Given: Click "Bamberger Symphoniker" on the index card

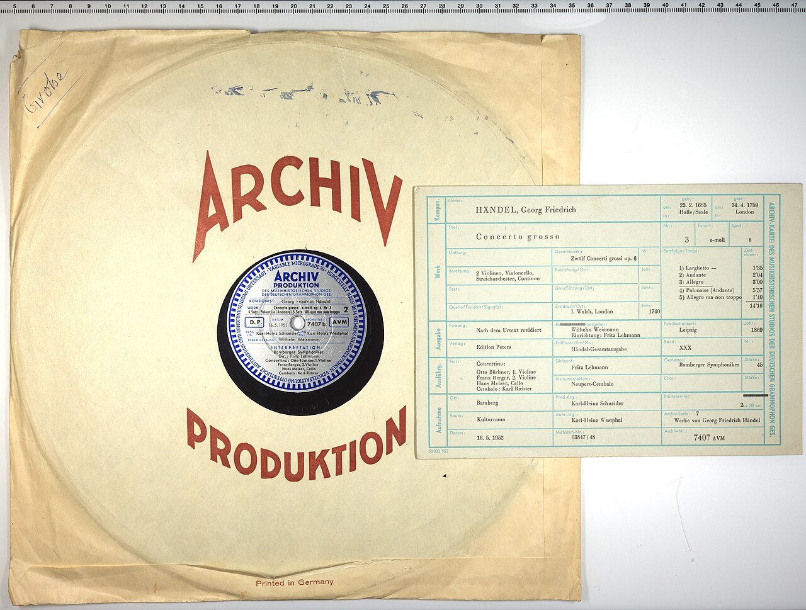Looking at the screenshot, I should pos(709,365).
